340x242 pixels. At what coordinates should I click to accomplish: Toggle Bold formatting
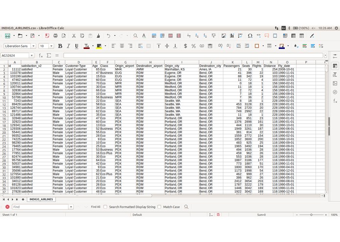pos(60,46)
